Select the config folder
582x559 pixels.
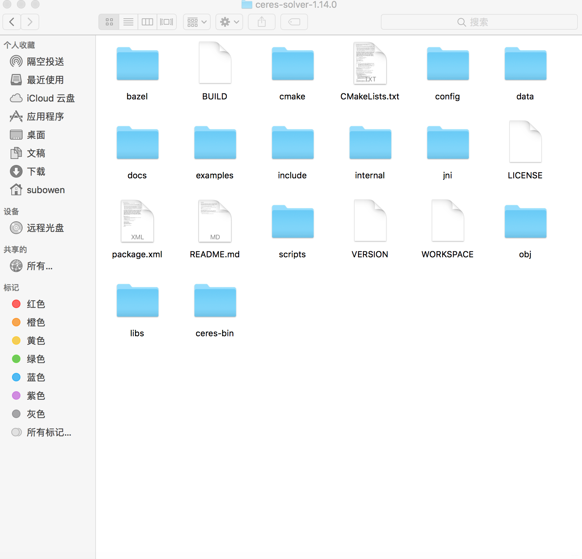448,64
